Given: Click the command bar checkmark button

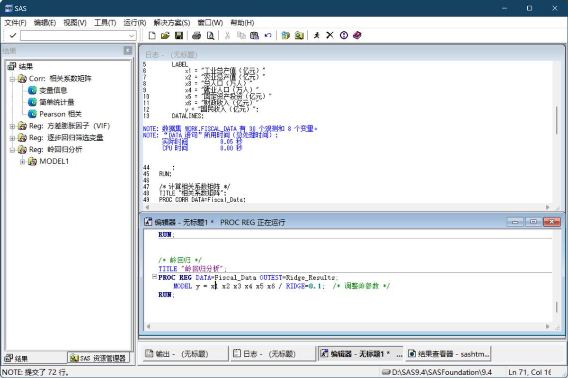Looking at the screenshot, I should 13,36.
